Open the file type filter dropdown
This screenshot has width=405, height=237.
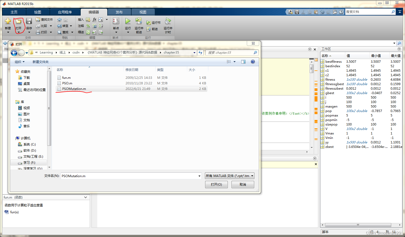pyautogui.click(x=230, y=176)
